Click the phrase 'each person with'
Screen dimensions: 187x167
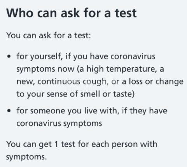pos(124,144)
